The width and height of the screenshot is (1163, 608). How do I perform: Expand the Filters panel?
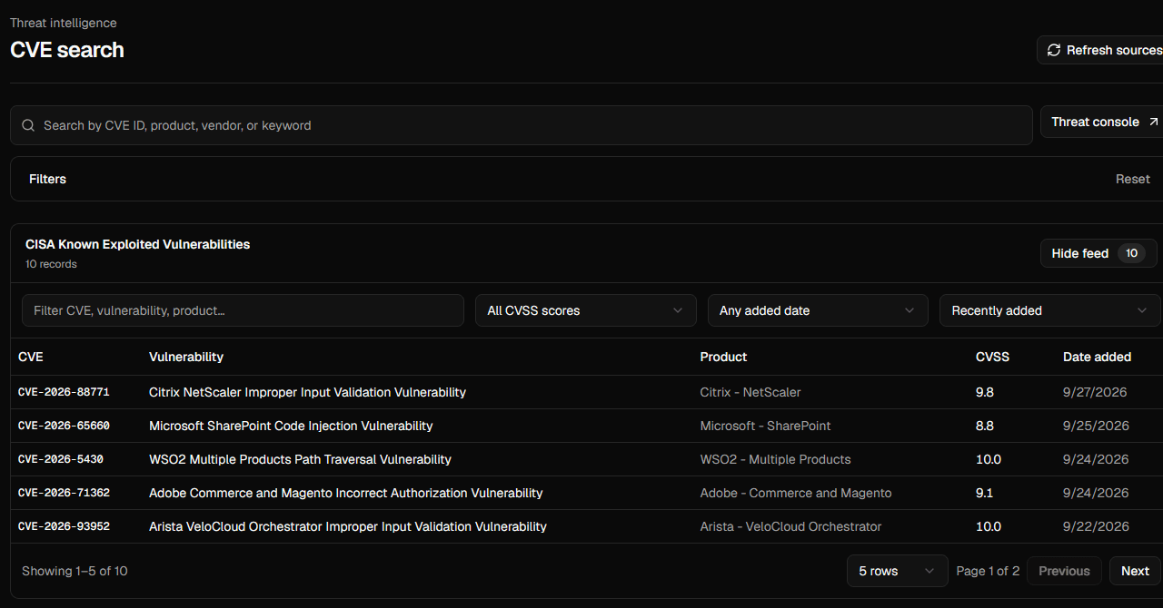coord(47,179)
